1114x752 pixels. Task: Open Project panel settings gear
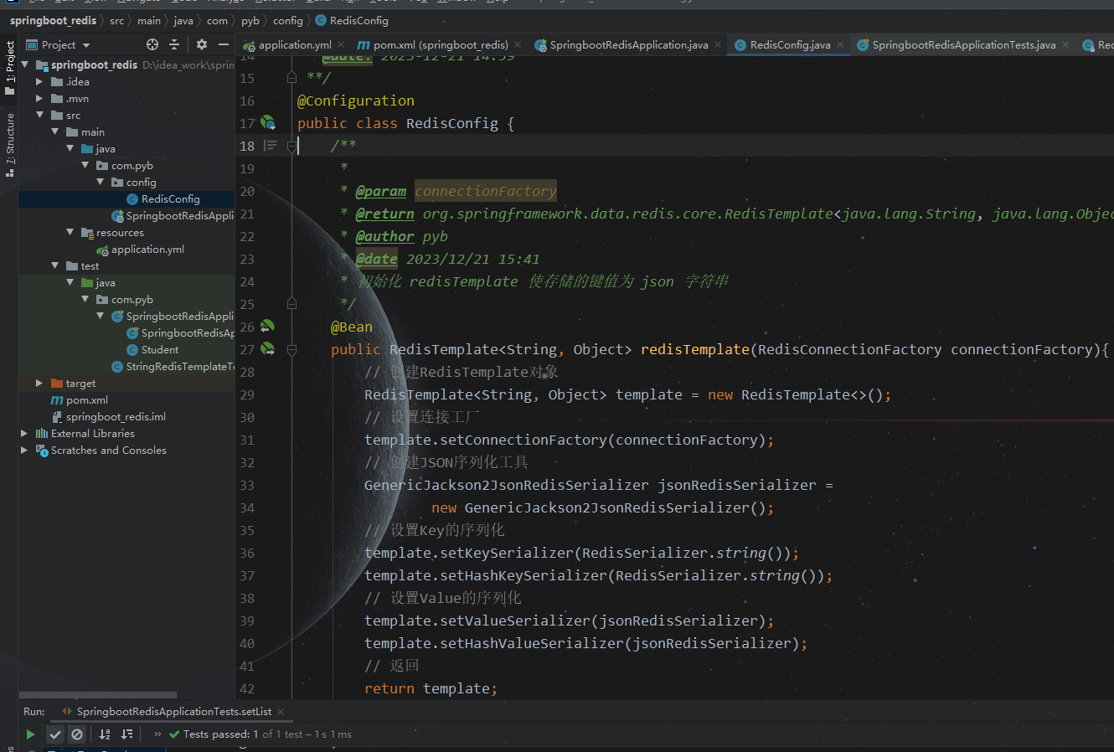click(x=202, y=44)
